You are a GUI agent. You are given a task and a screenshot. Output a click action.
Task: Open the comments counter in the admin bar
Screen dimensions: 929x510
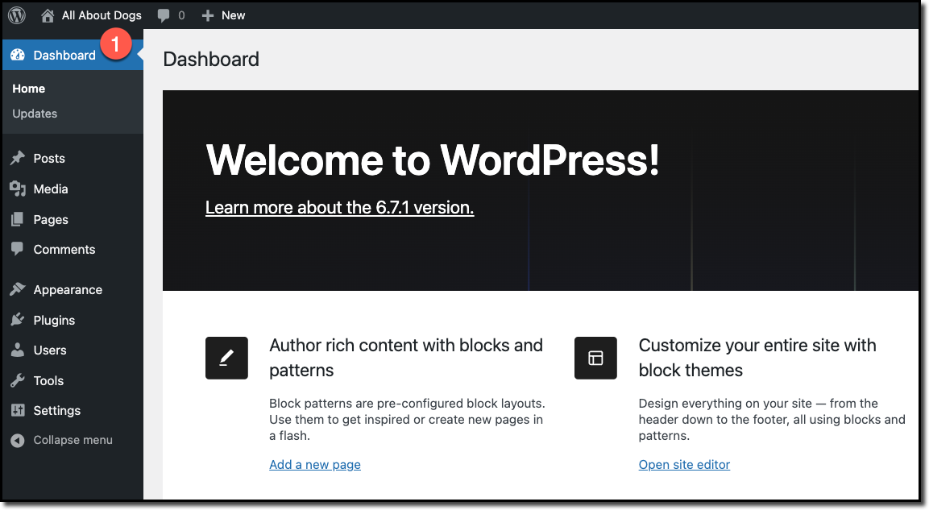tap(170, 15)
